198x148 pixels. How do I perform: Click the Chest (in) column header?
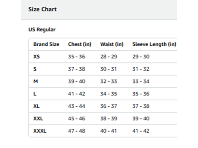[79, 44]
